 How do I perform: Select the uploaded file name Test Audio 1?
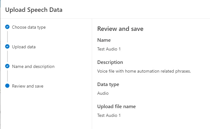tap(109, 115)
